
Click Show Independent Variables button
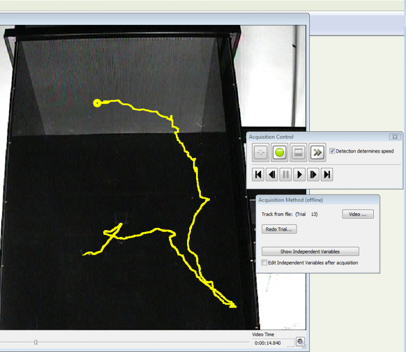pos(310,251)
